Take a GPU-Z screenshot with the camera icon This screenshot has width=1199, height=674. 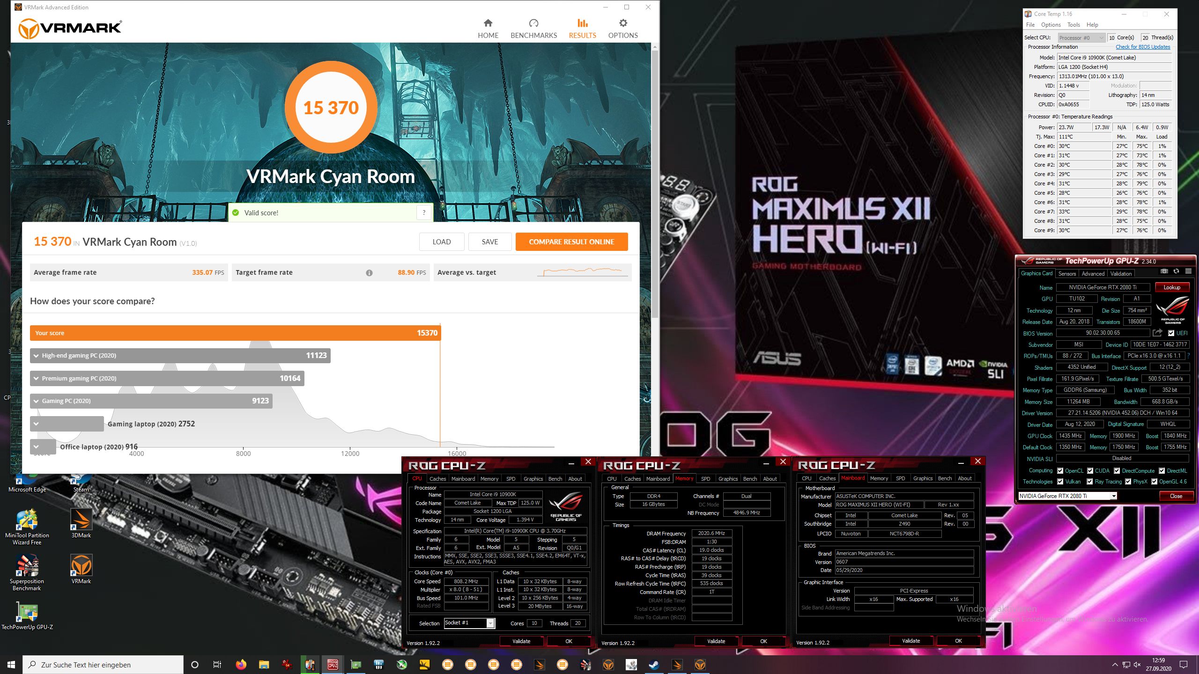(x=1164, y=271)
